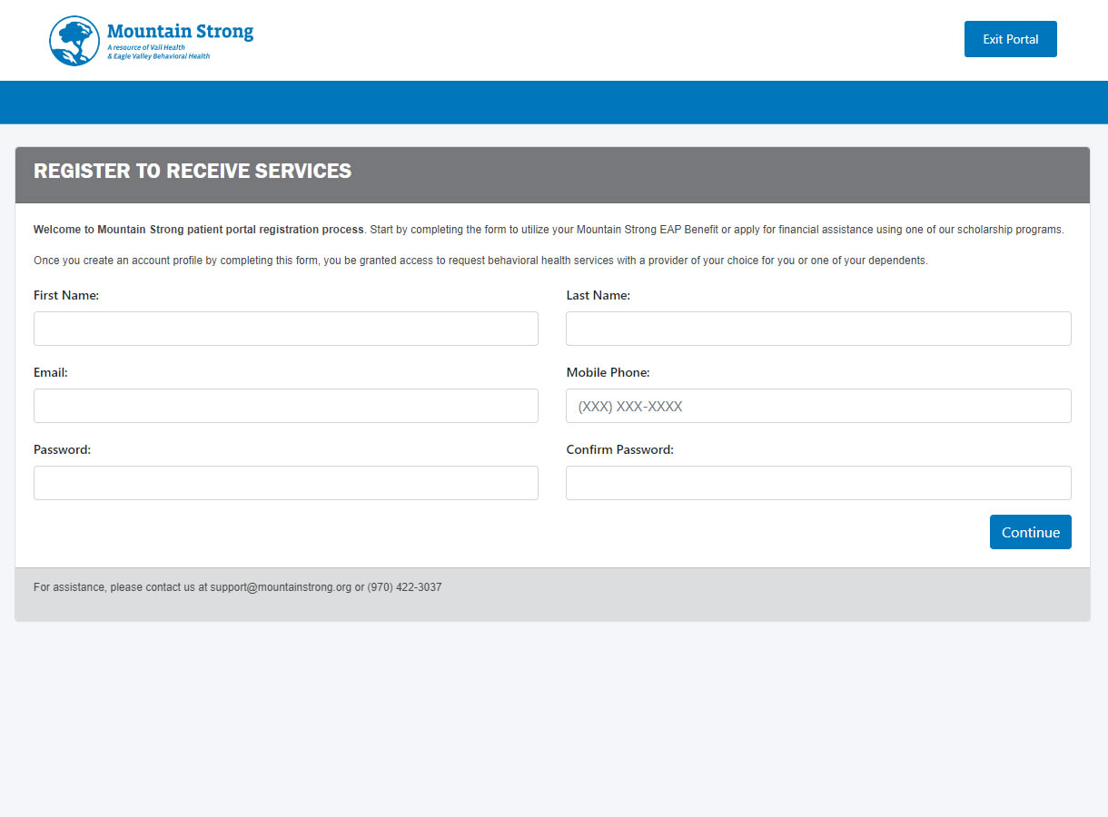Click the "Mobile Phone:" label

click(608, 372)
